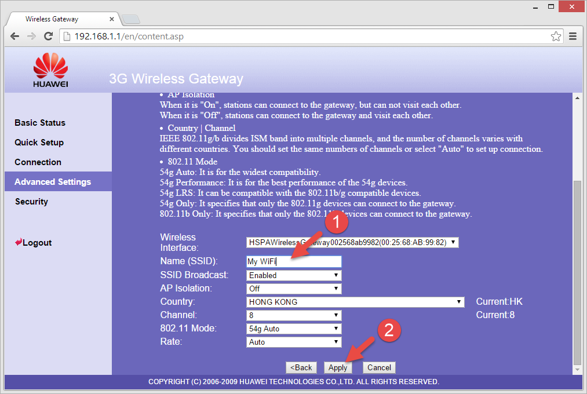Click the page icon in the address bar
Viewport: 587px width, 394px height.
click(67, 37)
